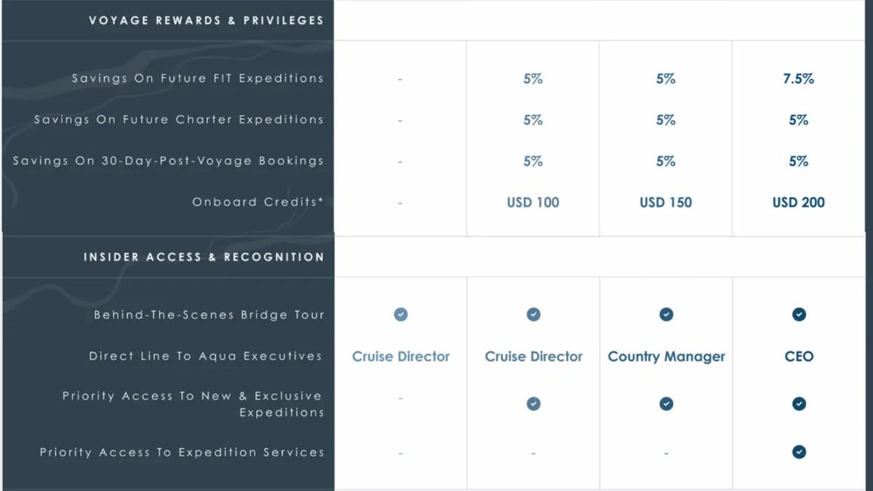Click the Savings On 30-Day-Post-Voyage Bookings label
The height and width of the screenshot is (491, 873).
point(168,161)
